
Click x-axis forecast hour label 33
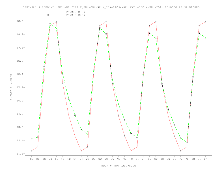[x=100, y=159]
